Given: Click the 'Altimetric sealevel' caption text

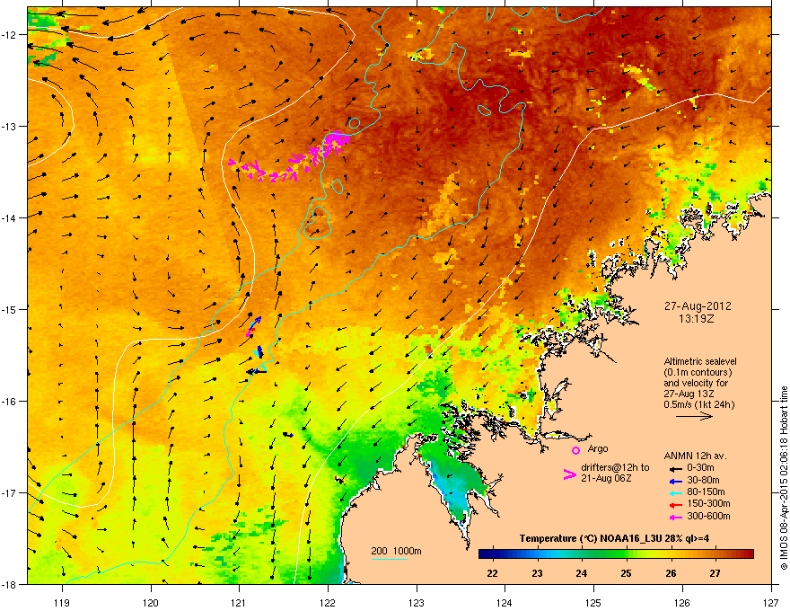Looking at the screenshot, I should click(x=700, y=361).
